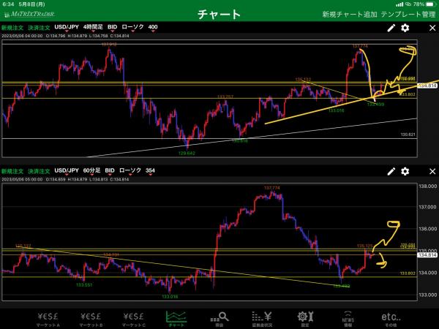Open gear settings of 4時間足 chart
This screenshot has width=439, height=329.
(405, 28)
